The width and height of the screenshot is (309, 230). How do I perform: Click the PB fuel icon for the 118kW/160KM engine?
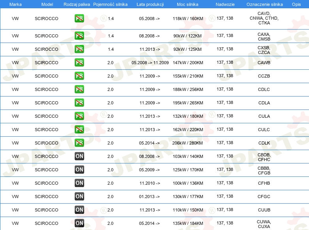coord(79,19)
